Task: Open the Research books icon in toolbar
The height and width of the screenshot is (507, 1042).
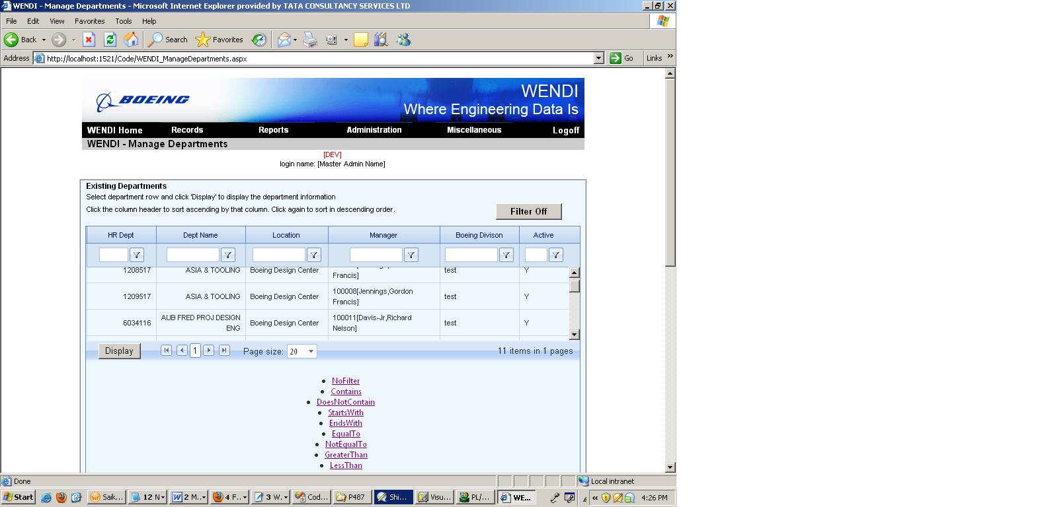Action: coord(381,40)
